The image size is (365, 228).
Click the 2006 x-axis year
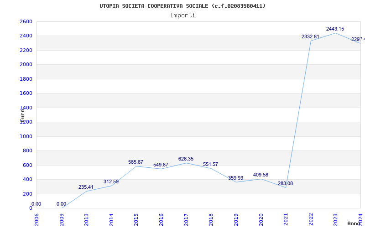[x=36, y=220]
